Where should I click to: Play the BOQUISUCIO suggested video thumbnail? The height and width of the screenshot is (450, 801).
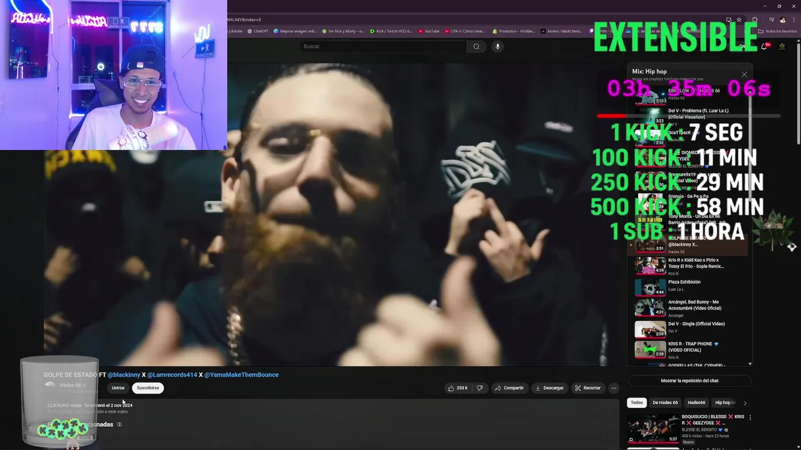653,428
